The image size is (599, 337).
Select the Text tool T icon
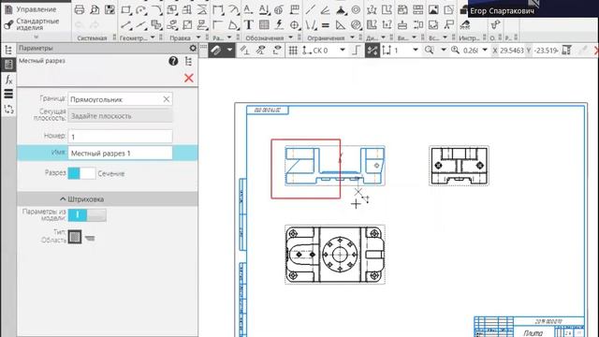tap(248, 25)
